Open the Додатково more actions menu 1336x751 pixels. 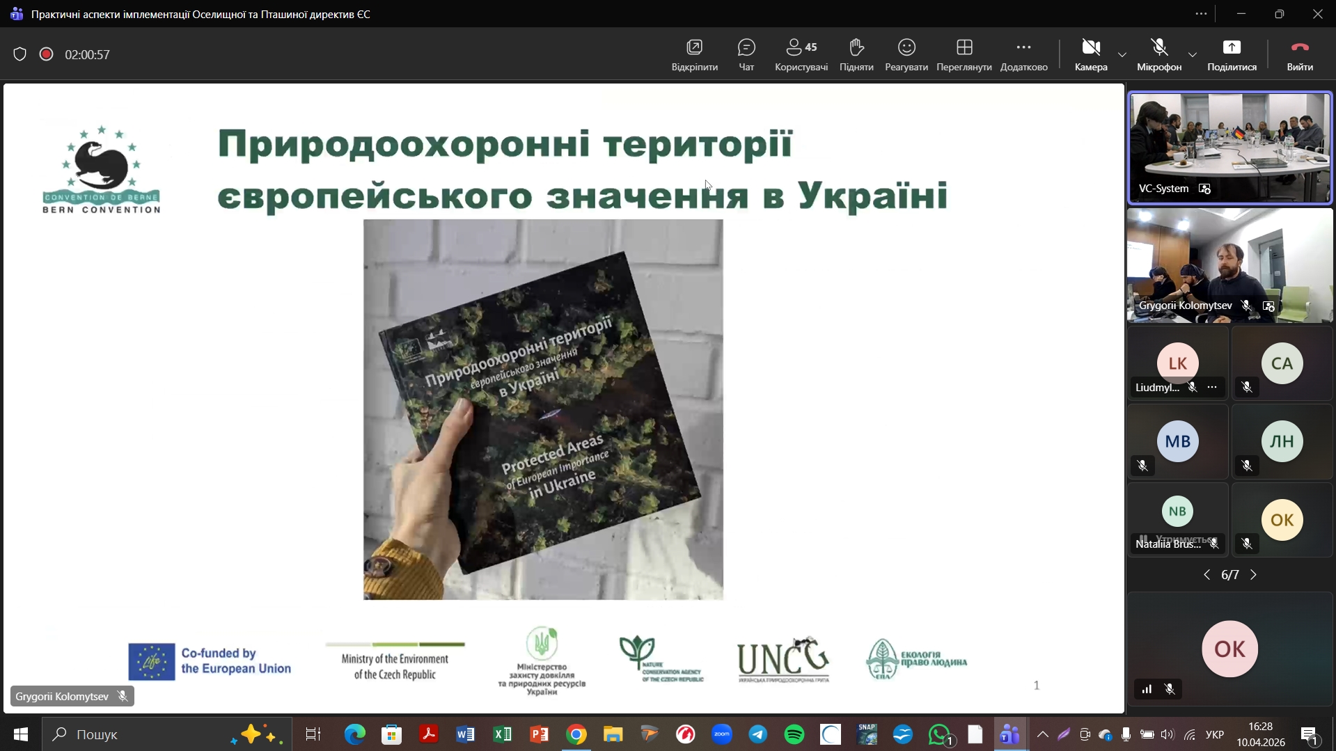pos(1023,55)
